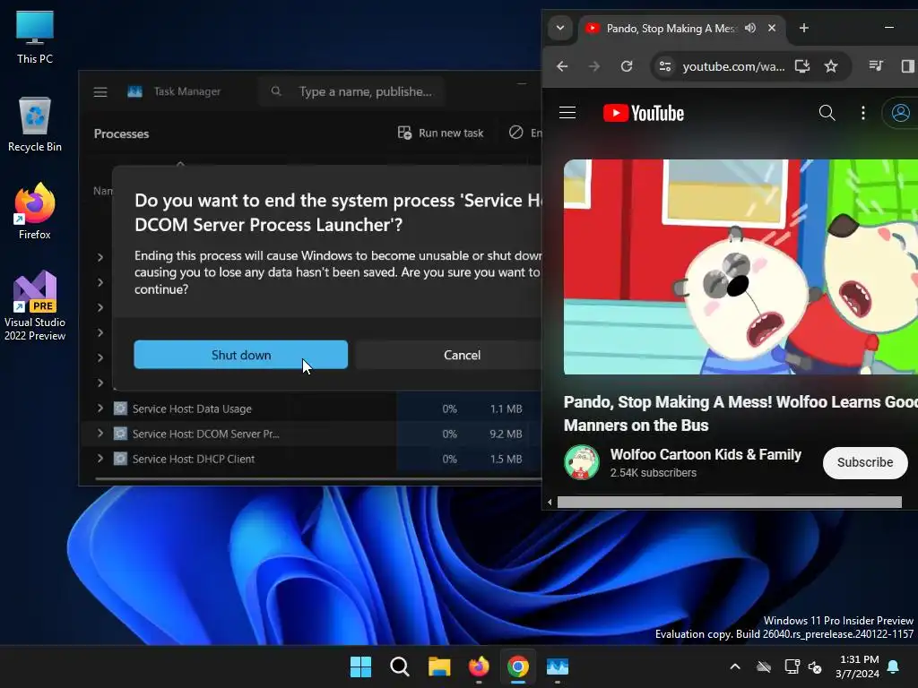
Task: Expand Service Host: DCOM Server row
Action: point(100,434)
